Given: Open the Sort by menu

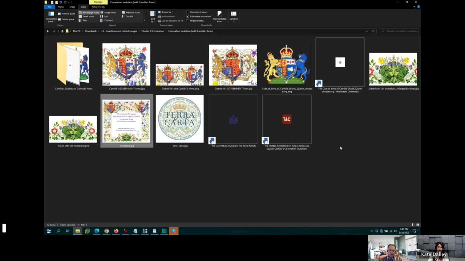Looking at the screenshot, I should pos(153,17).
